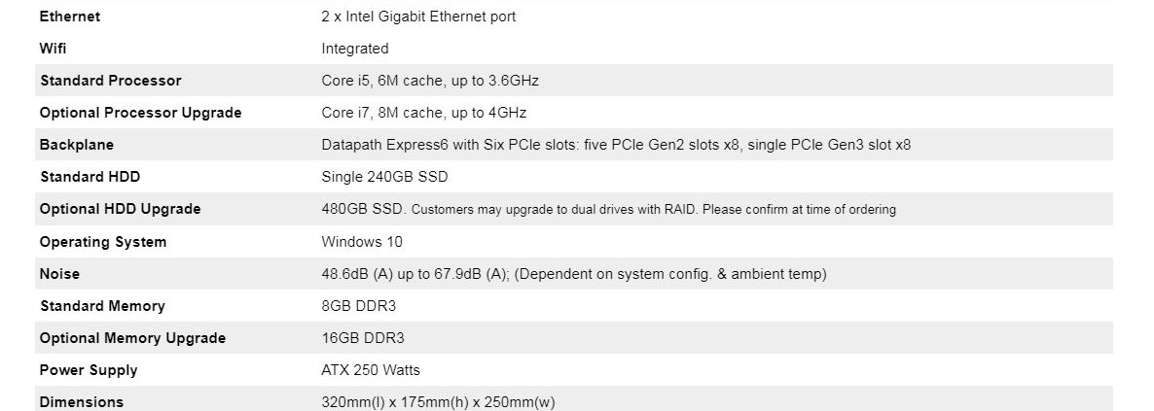Image resolution: width=1154 pixels, height=411 pixels.
Task: Select the "Single 240GB SSD" value
Action: click(384, 177)
